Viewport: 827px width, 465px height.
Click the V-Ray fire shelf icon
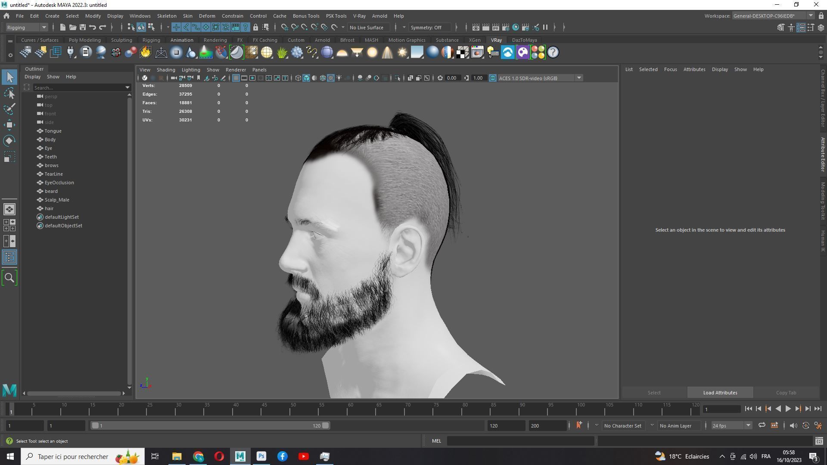[146, 53]
